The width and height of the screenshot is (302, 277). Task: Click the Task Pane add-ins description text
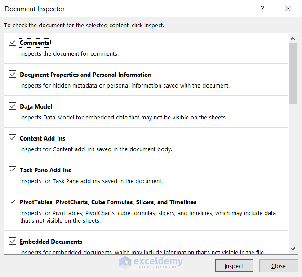[x=91, y=181]
